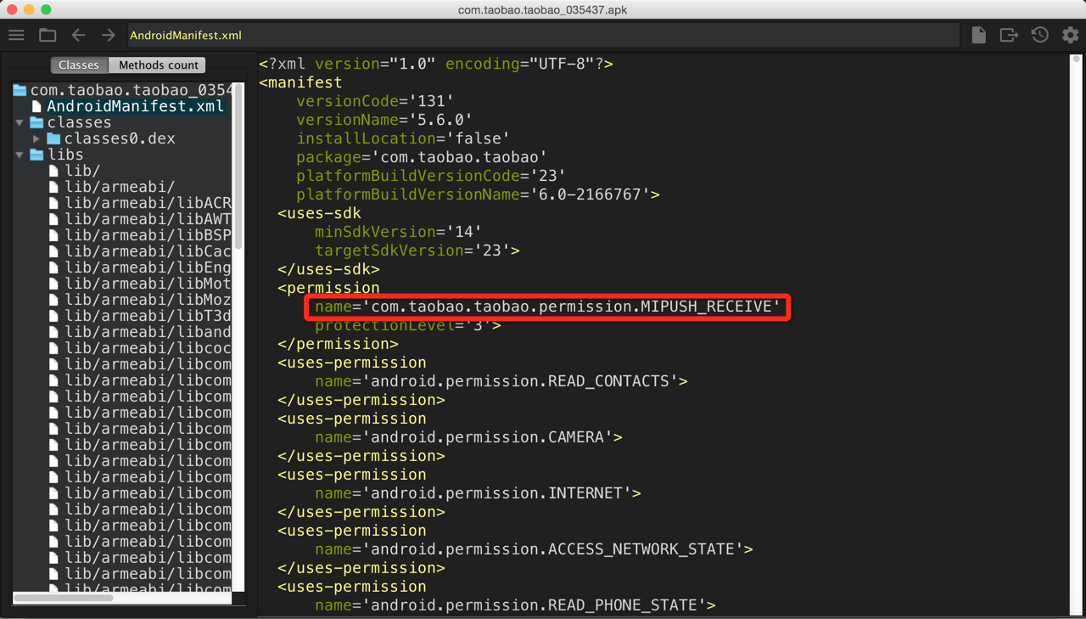Click the minSdkVersion='14' line
Viewport: 1086px width, 619px height.
[399, 232]
